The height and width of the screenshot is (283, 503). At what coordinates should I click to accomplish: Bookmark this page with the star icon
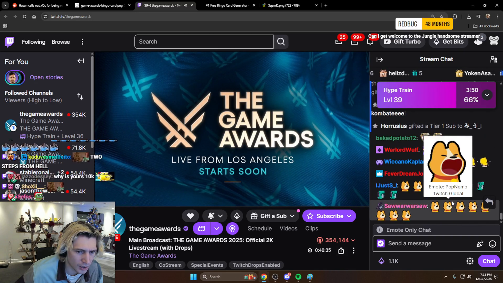click(442, 16)
